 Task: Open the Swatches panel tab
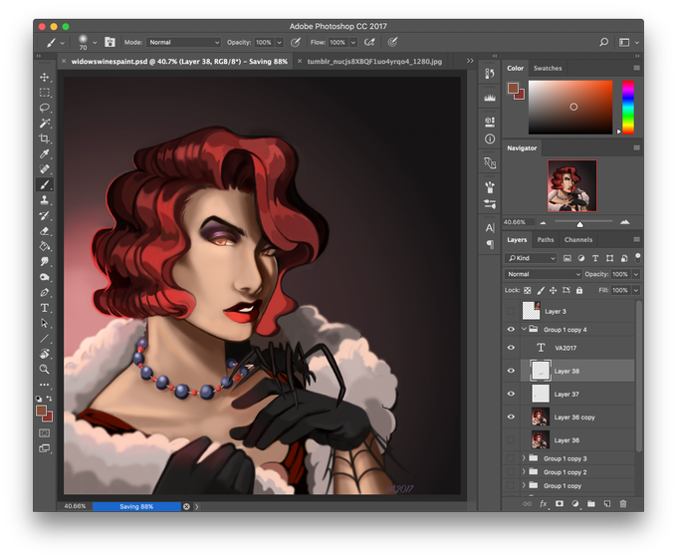click(548, 69)
